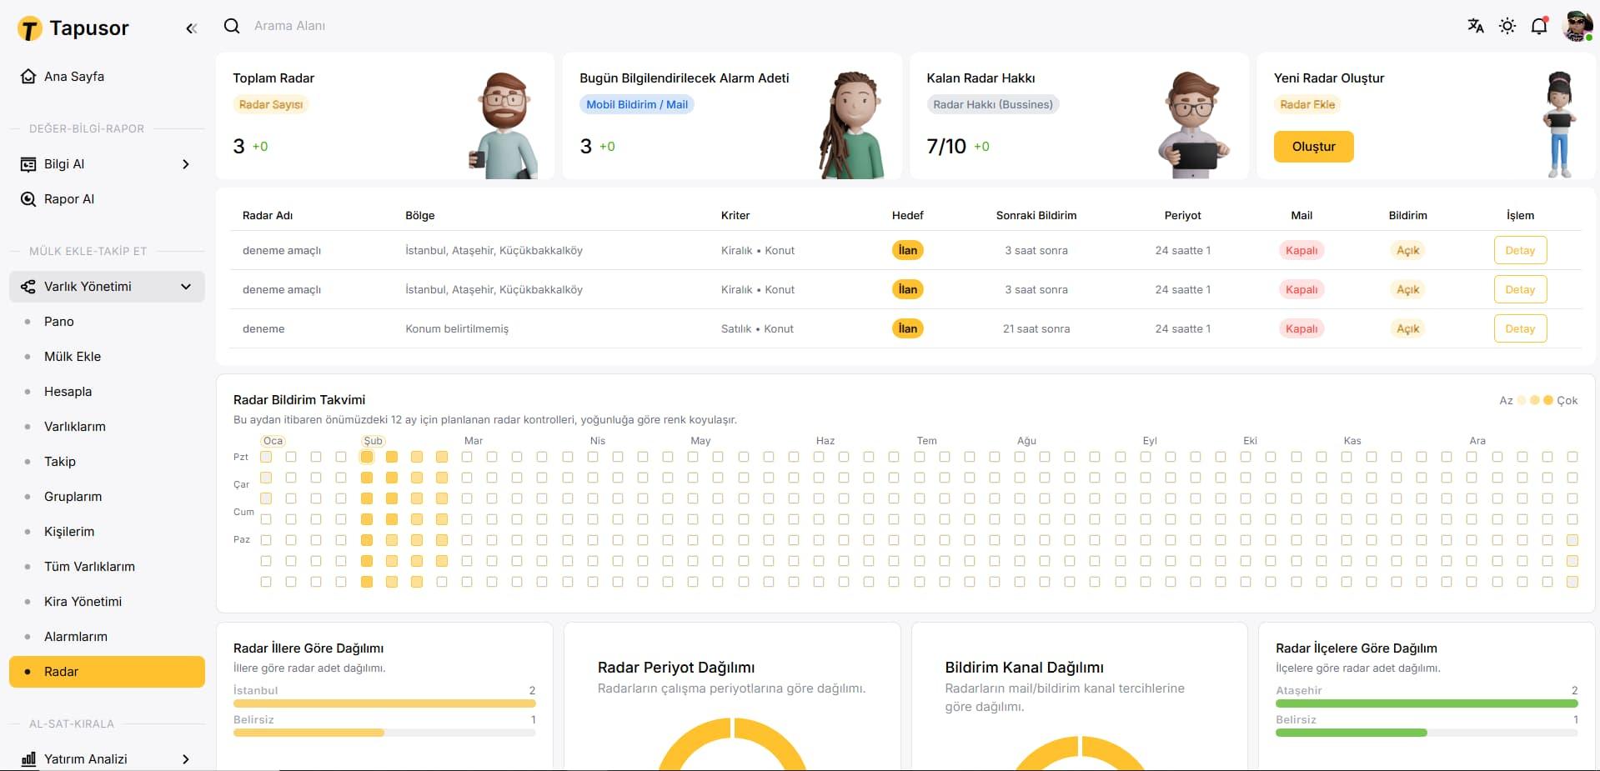The image size is (1600, 771).
Task: Toggle Kapalı mail status in Satılık row
Action: (1301, 328)
